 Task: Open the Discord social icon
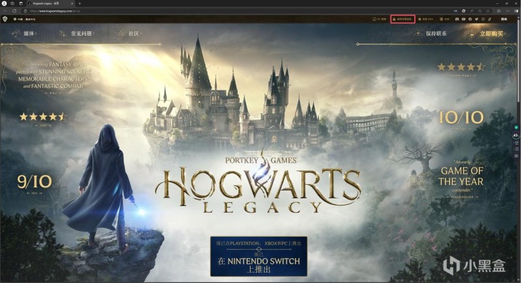click(457, 20)
